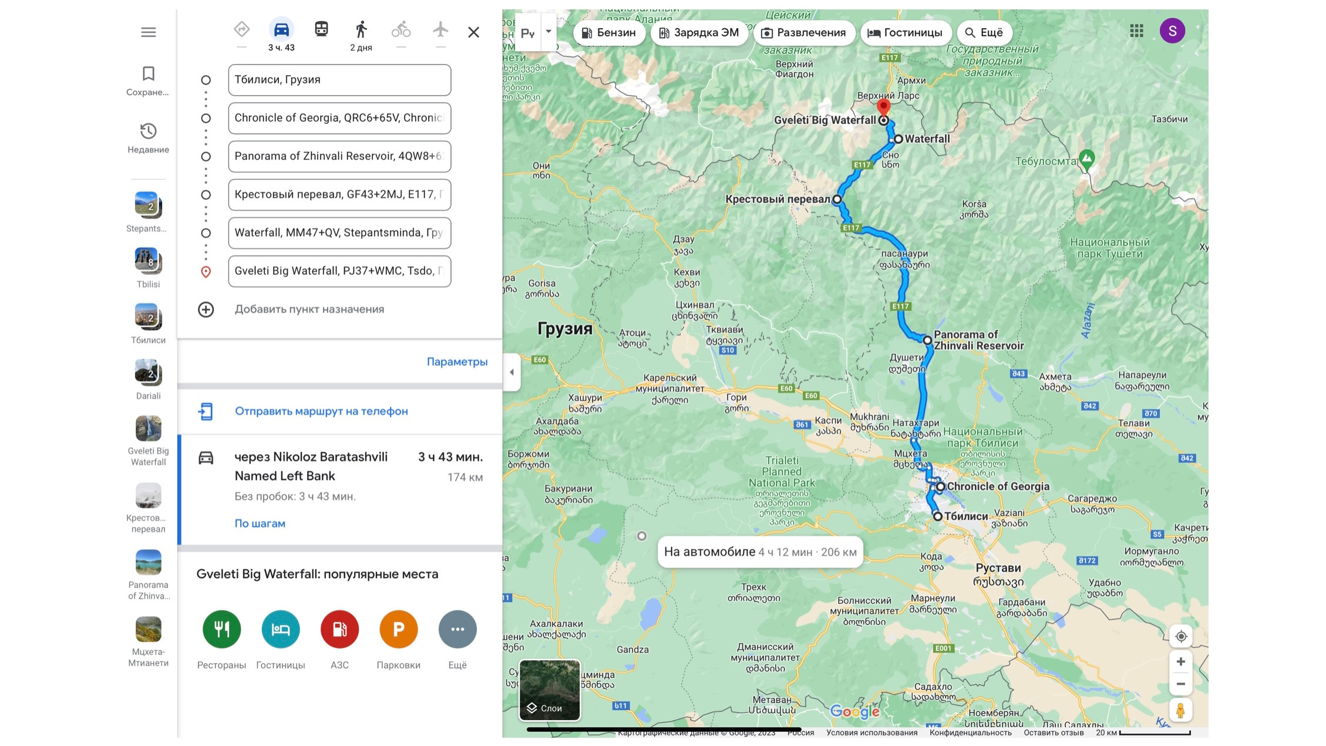
Task: Open Pegman Street View icon
Action: coord(1180,710)
